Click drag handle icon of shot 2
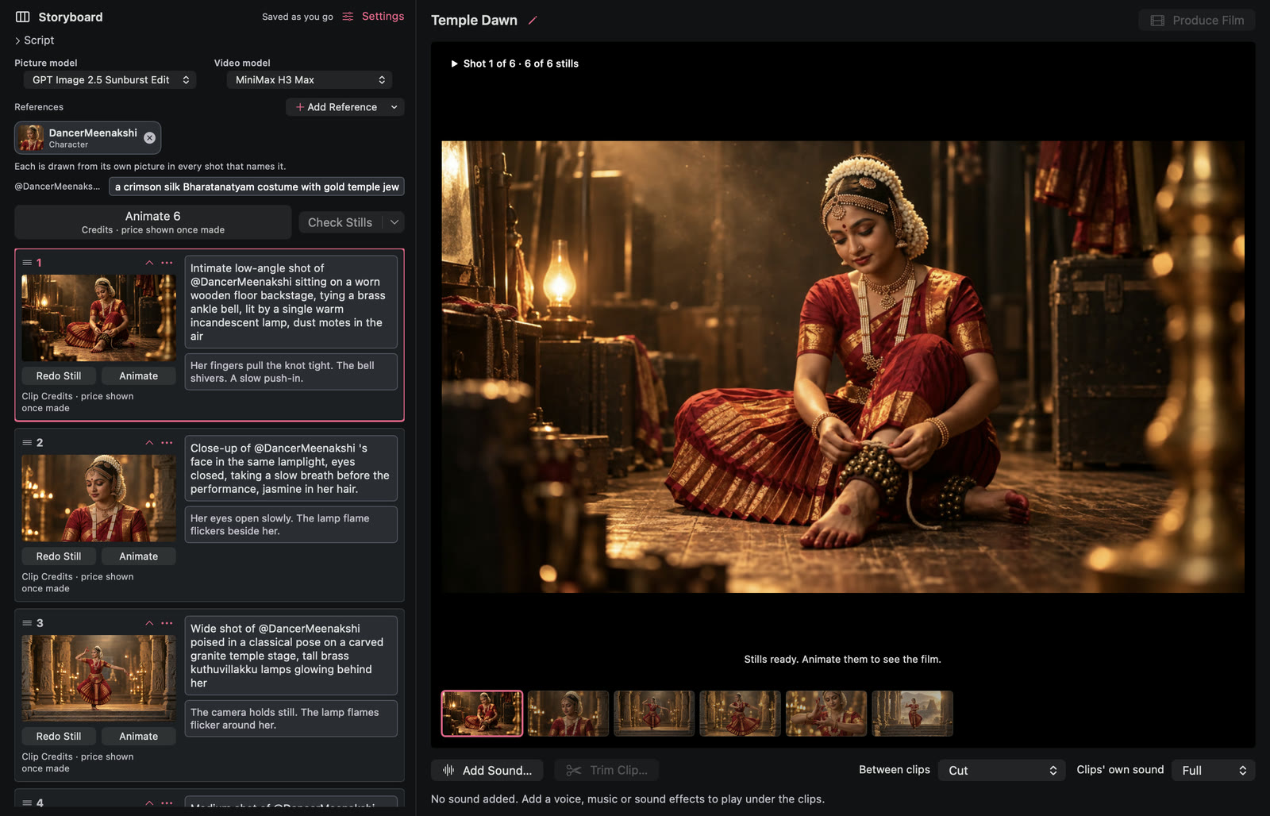The image size is (1270, 816). [x=27, y=443]
